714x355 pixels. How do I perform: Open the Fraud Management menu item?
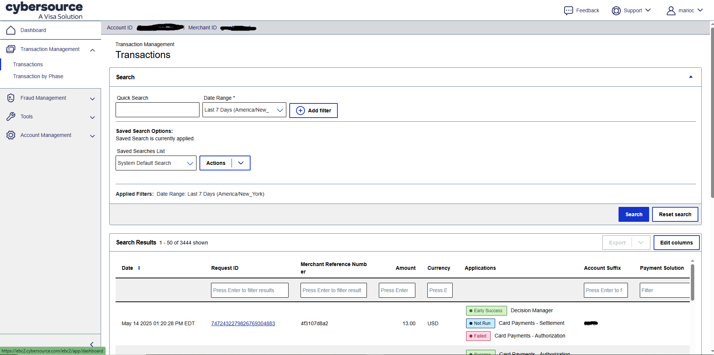click(x=43, y=98)
